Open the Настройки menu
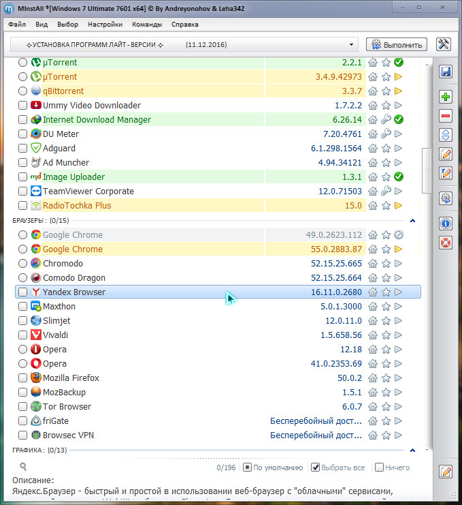 tap(105, 25)
